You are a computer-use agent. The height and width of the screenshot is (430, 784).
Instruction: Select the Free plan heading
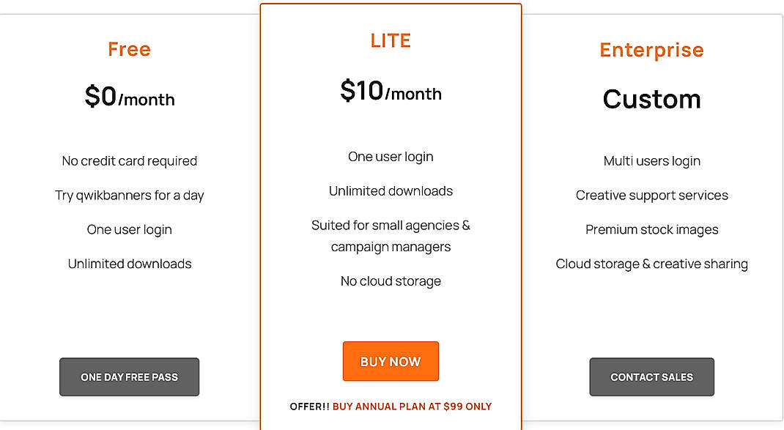point(129,49)
